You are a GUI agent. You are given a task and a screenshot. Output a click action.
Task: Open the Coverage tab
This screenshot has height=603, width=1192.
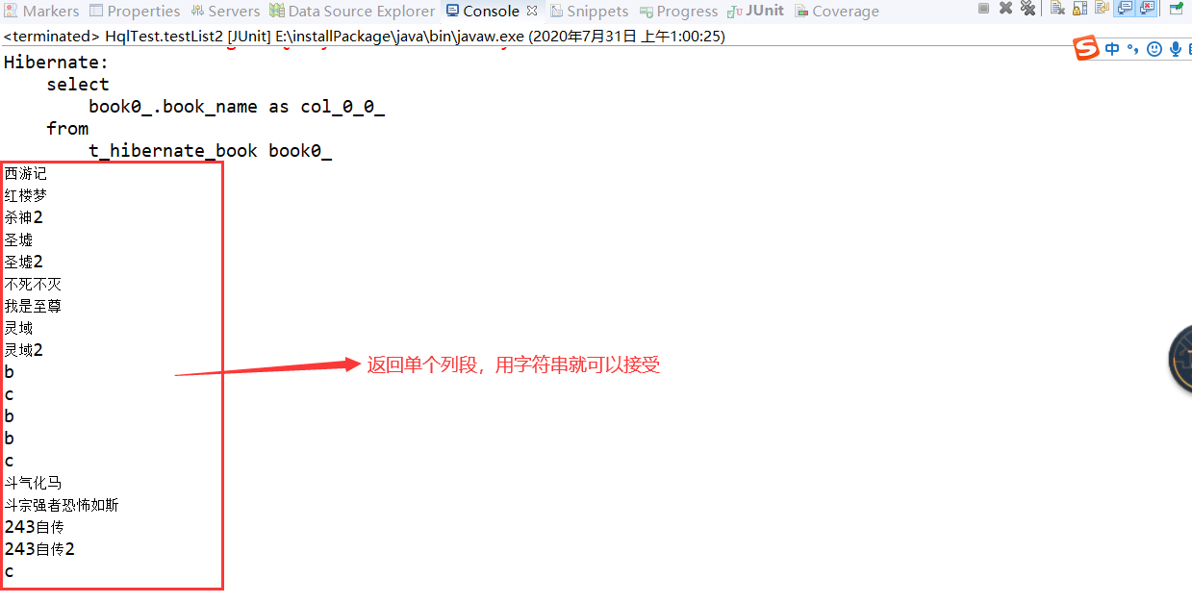click(x=836, y=11)
